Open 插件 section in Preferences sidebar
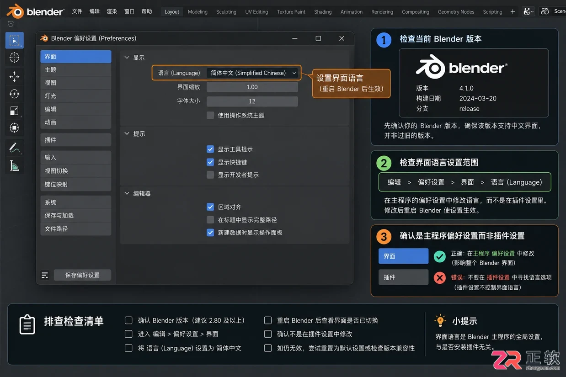The image size is (566, 377). [x=76, y=140]
